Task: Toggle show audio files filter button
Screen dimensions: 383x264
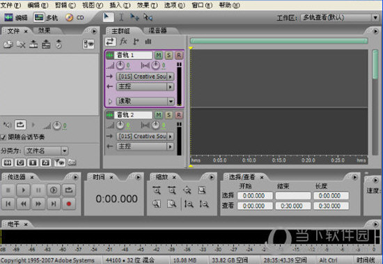Action: 8,162
